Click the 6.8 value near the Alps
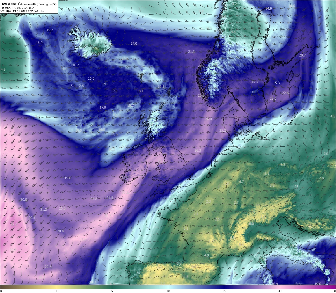Screen dimensions: 336x293 tap(251, 224)
